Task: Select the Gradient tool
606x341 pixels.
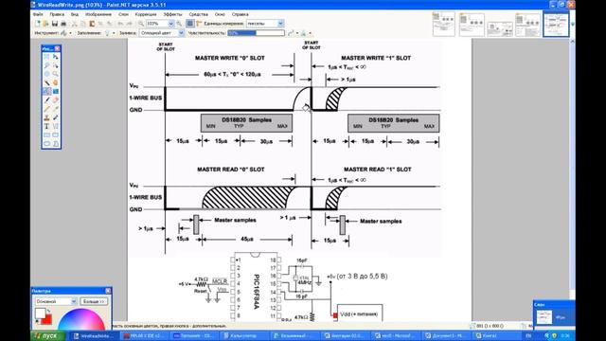Action: pyautogui.click(x=56, y=92)
